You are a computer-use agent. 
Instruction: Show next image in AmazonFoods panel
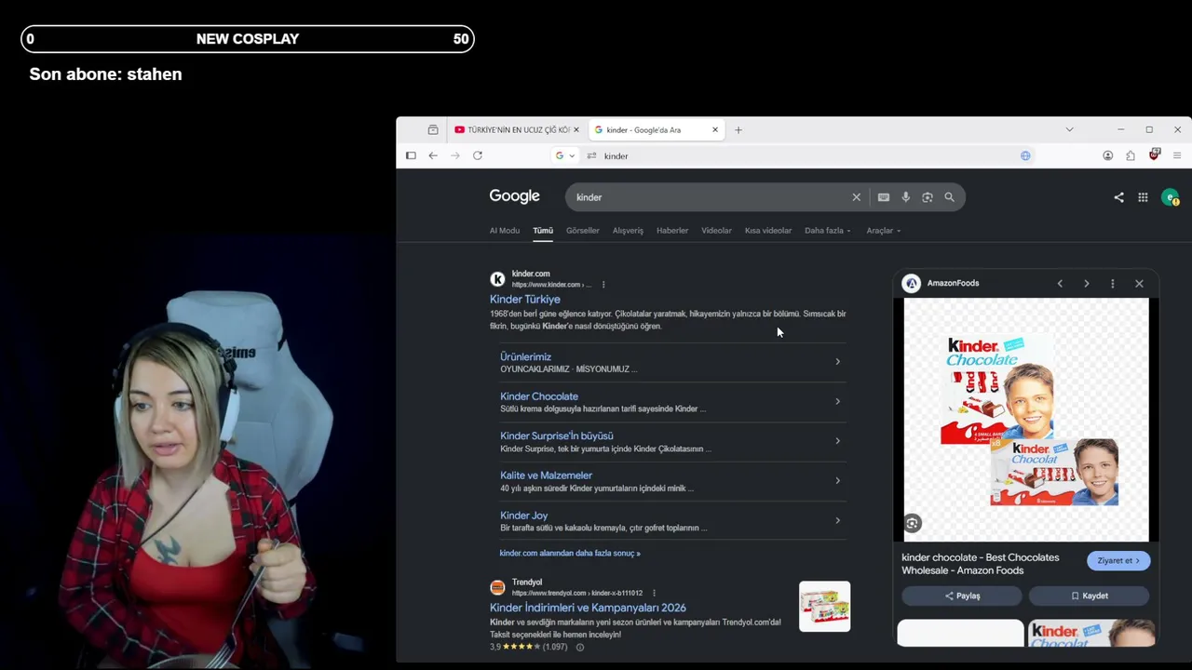pyautogui.click(x=1086, y=284)
